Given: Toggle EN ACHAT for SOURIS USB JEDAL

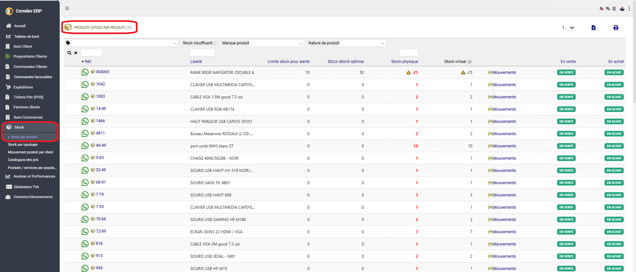Looking at the screenshot, I should [614, 256].
